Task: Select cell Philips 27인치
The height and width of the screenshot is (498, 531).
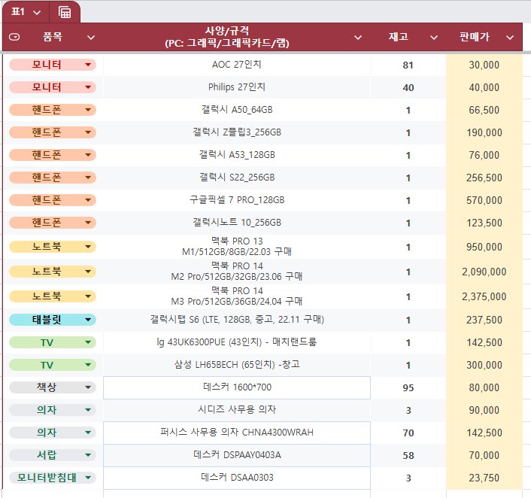Action: pos(237,87)
